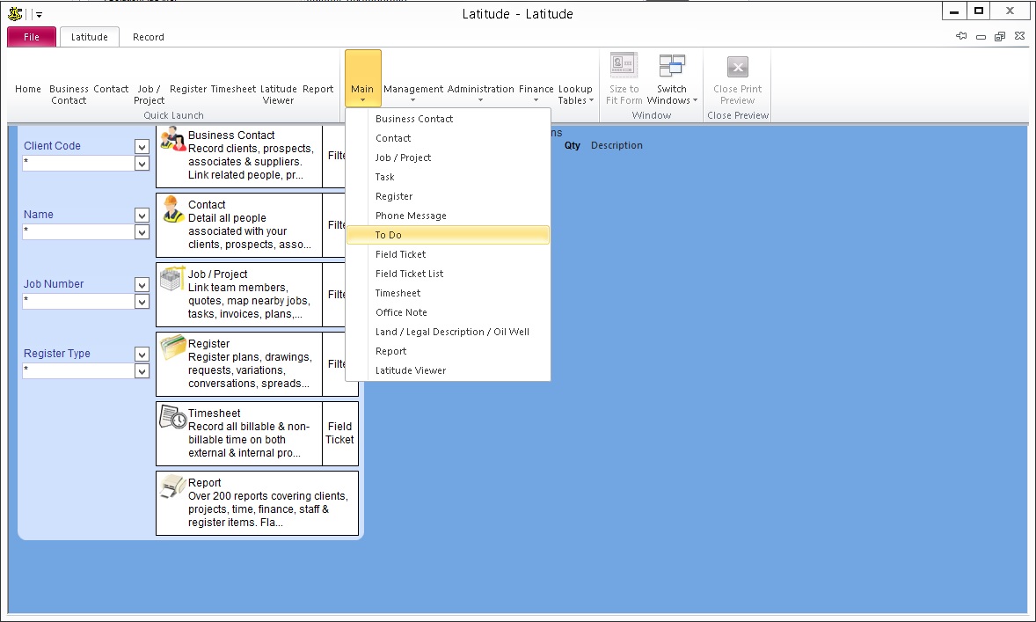Toggle the Register Type checkbox arrow
Screen dimensions: 1036x622
click(142, 354)
